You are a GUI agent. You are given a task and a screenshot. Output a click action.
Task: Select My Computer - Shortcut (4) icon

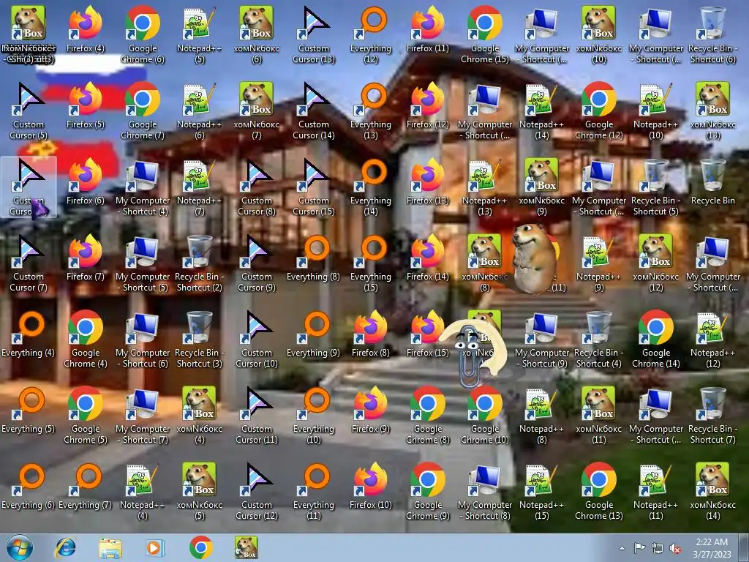[x=143, y=187]
